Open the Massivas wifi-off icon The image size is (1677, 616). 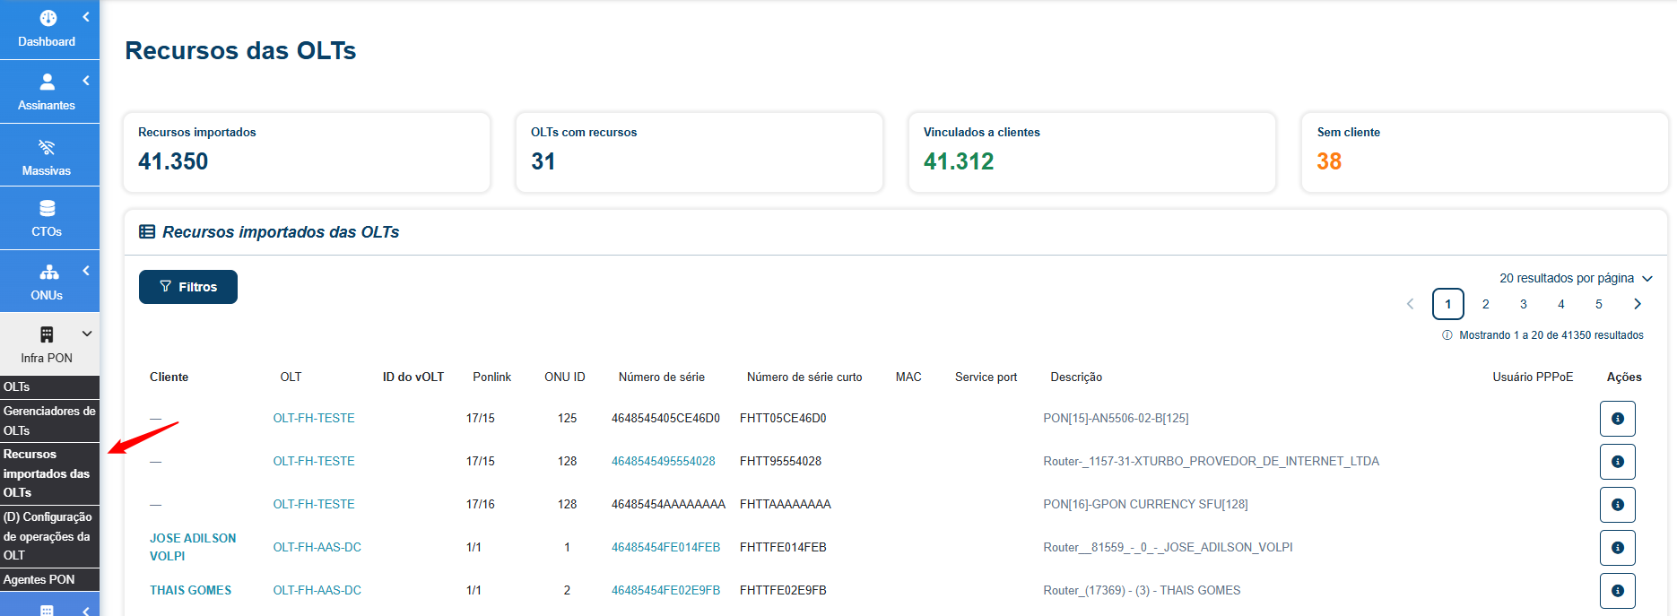[47, 147]
